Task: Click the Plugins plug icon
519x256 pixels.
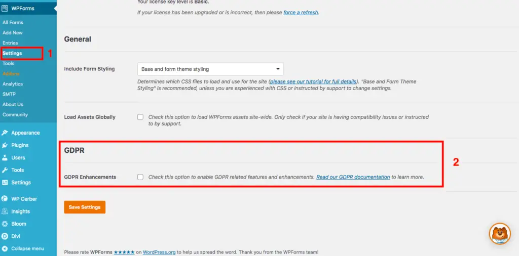Action: click(5, 145)
